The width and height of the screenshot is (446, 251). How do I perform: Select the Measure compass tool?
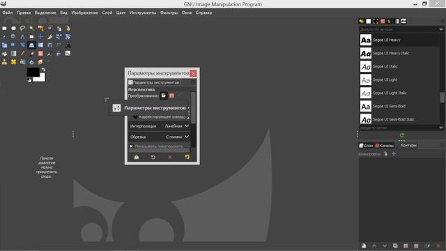[x=22, y=37]
